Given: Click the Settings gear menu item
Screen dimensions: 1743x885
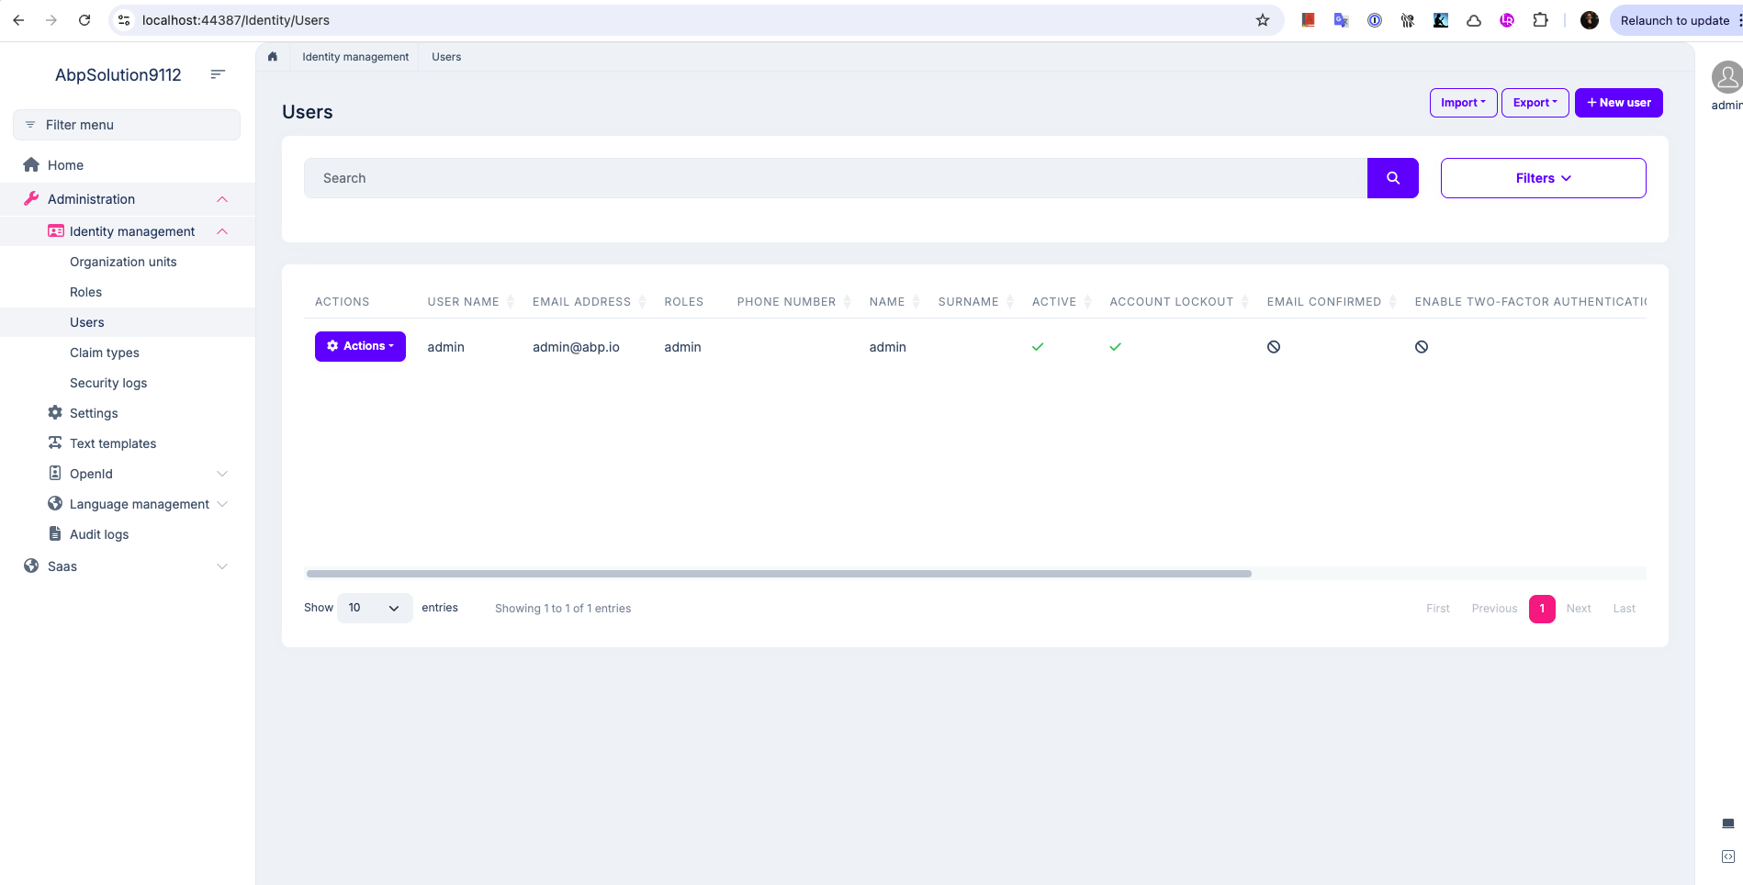Looking at the screenshot, I should tap(94, 413).
